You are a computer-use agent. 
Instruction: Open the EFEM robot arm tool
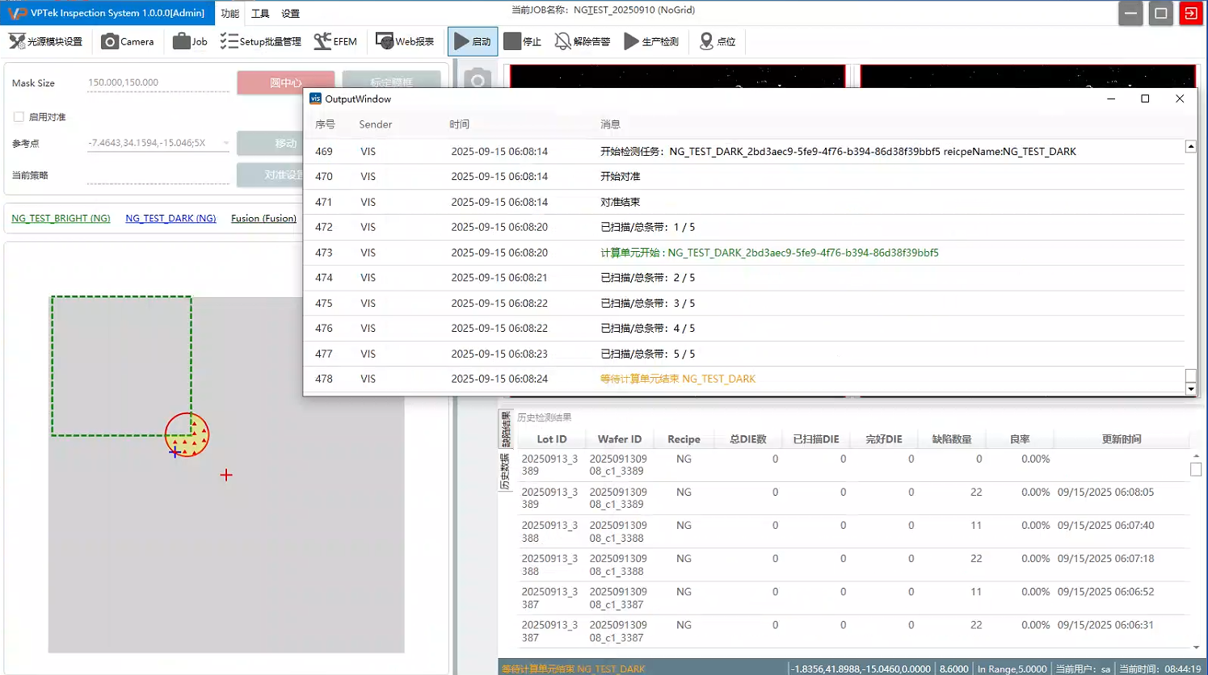click(335, 41)
